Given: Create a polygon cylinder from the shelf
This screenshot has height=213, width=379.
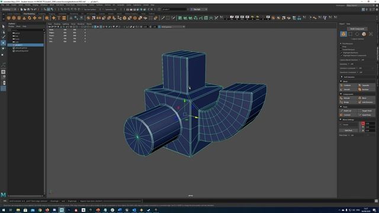Looking at the screenshot, I should point(19,18).
